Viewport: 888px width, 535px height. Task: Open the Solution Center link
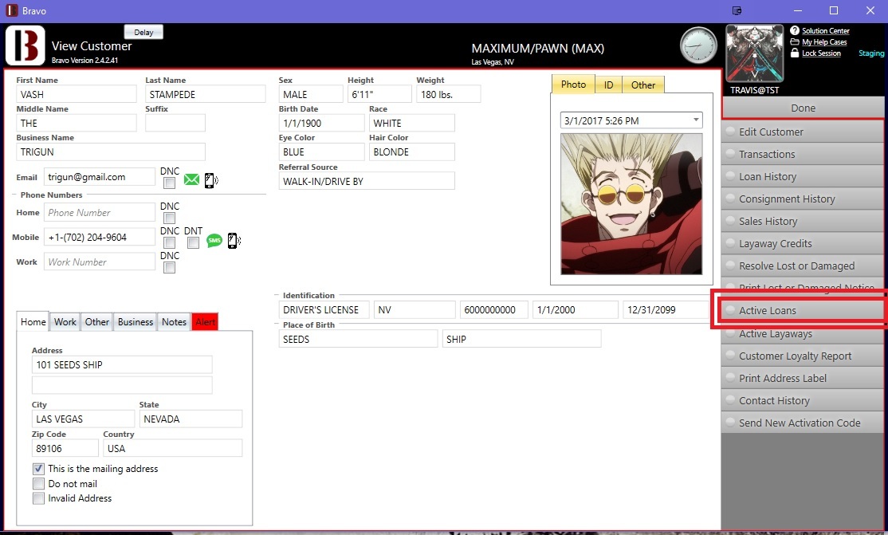[826, 30]
